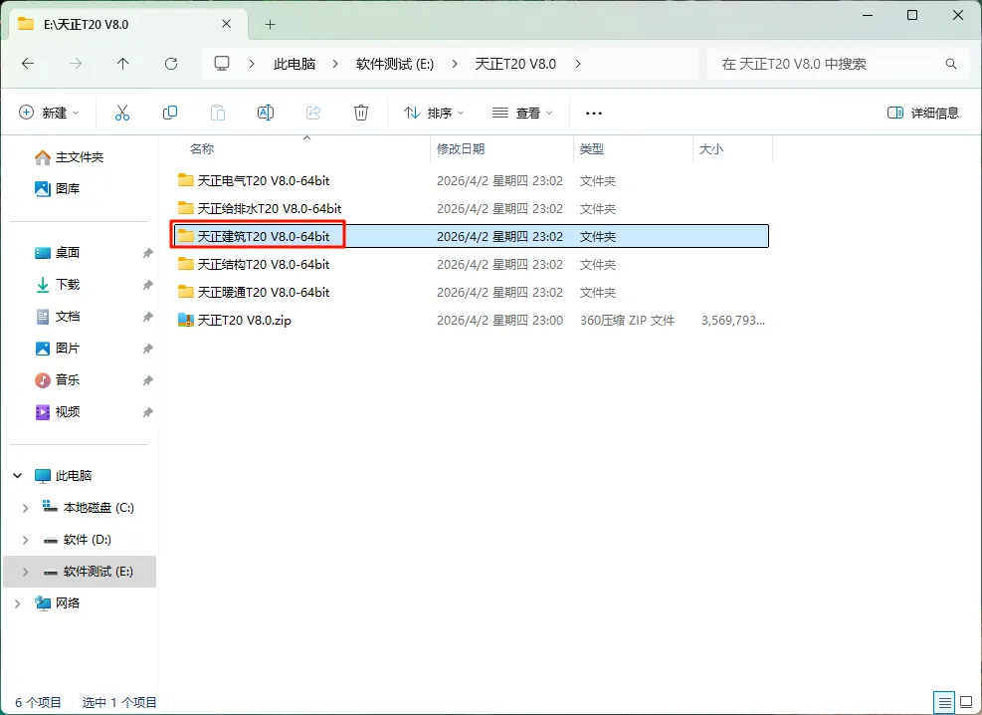Switch to large icons view in status bar
This screenshot has height=715, width=982.
click(966, 702)
